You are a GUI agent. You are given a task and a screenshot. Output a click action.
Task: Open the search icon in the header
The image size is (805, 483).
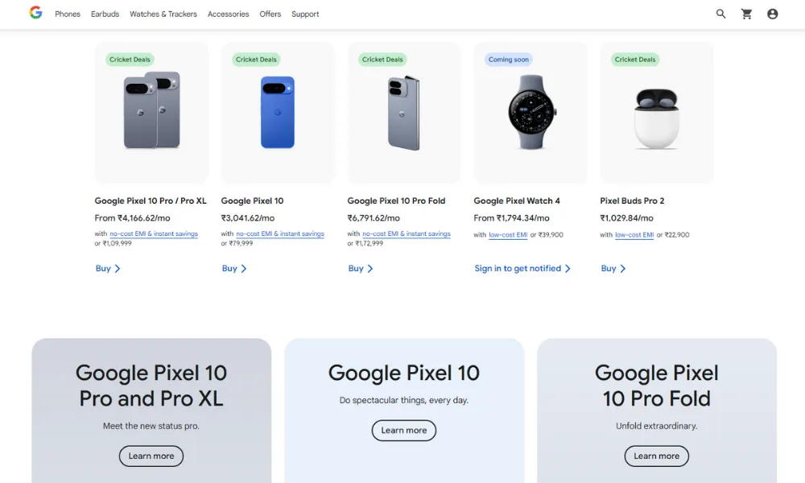pyautogui.click(x=721, y=14)
